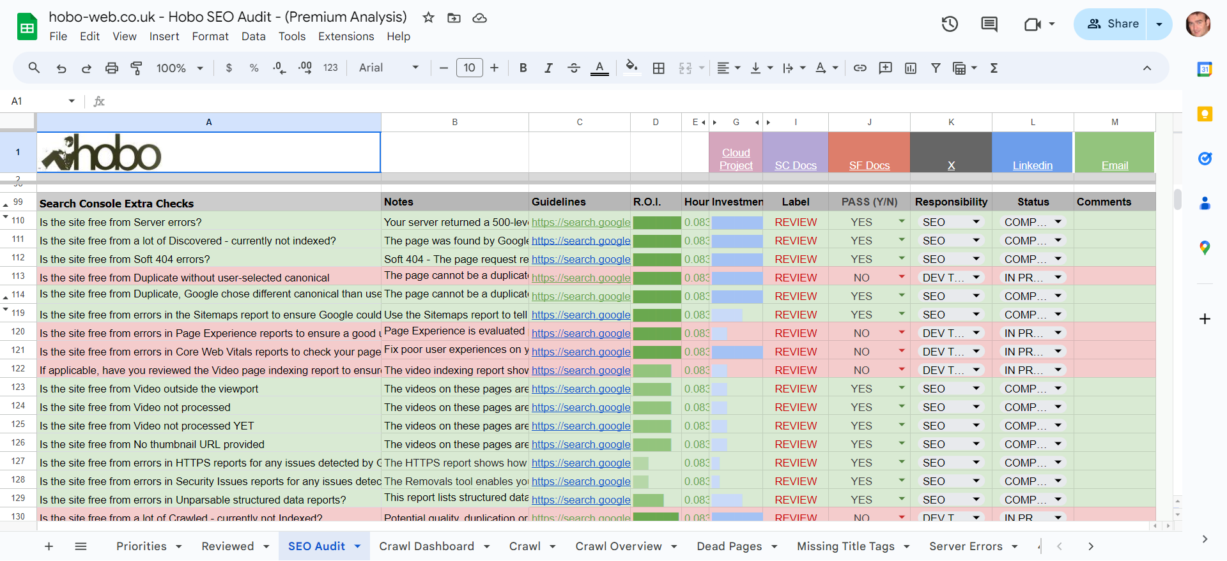Open text color picker
This screenshot has height=561, width=1227.
(x=599, y=68)
